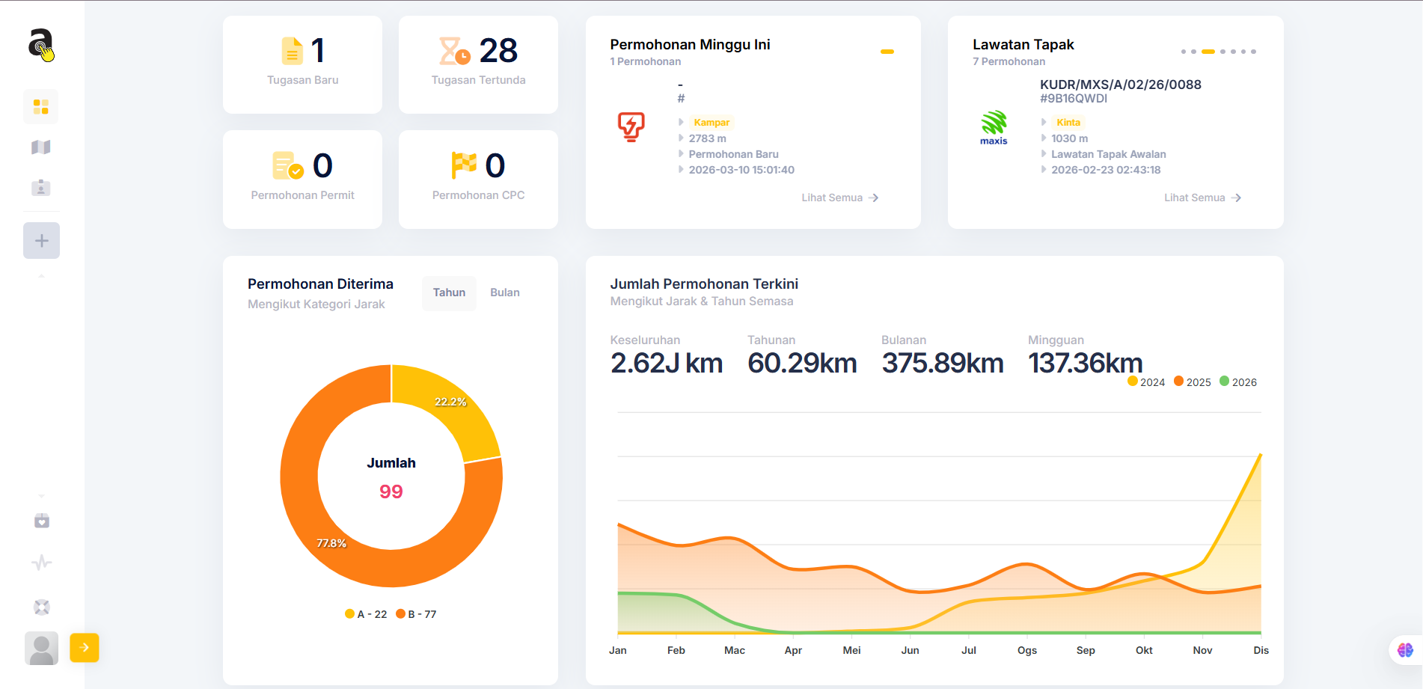Click the 2026-03-10 15:01:40 timestamp
The height and width of the screenshot is (689, 1423).
pos(741,170)
